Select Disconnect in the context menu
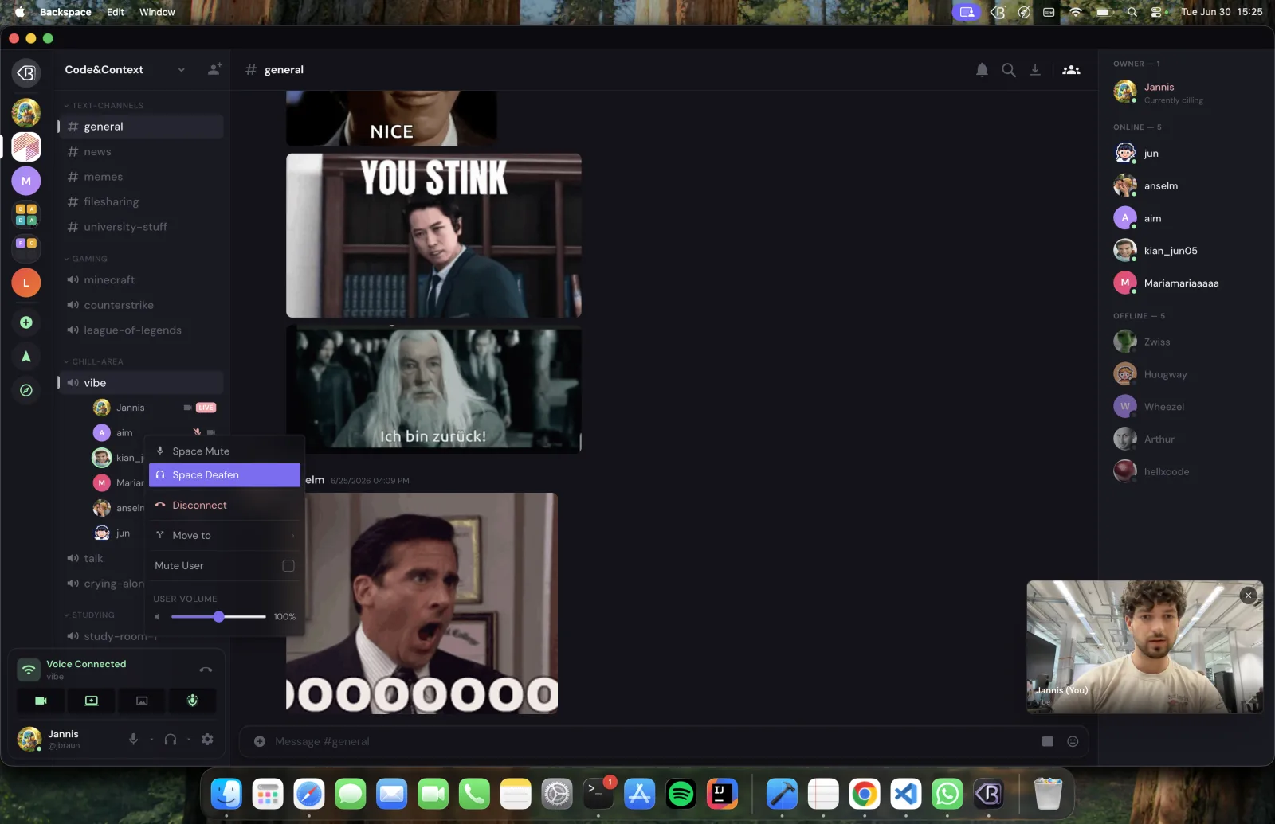 pyautogui.click(x=225, y=505)
